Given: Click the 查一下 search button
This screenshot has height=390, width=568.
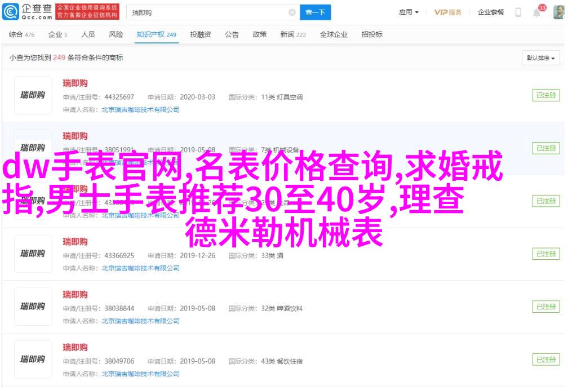Looking at the screenshot, I should pos(315,13).
